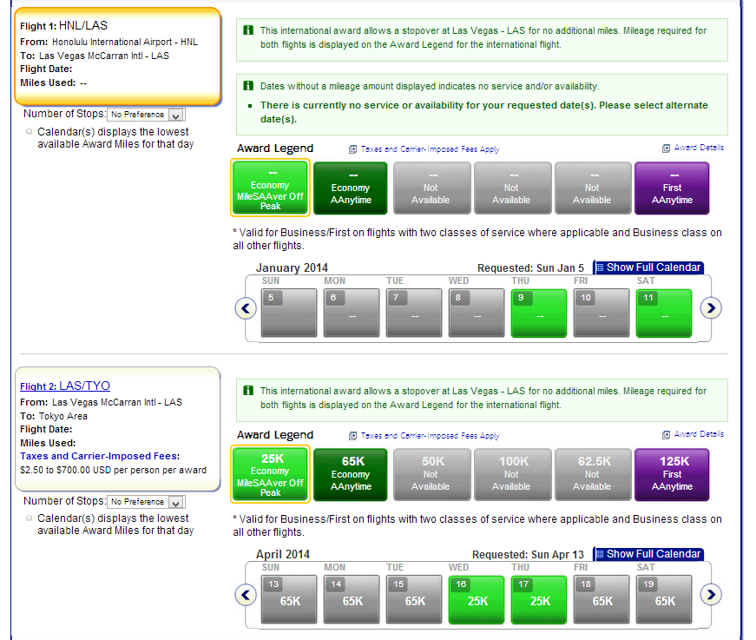The width and height of the screenshot is (756, 640).
Task: Select the Flight 2: LAS/TYO link
Action: pyautogui.click(x=65, y=386)
